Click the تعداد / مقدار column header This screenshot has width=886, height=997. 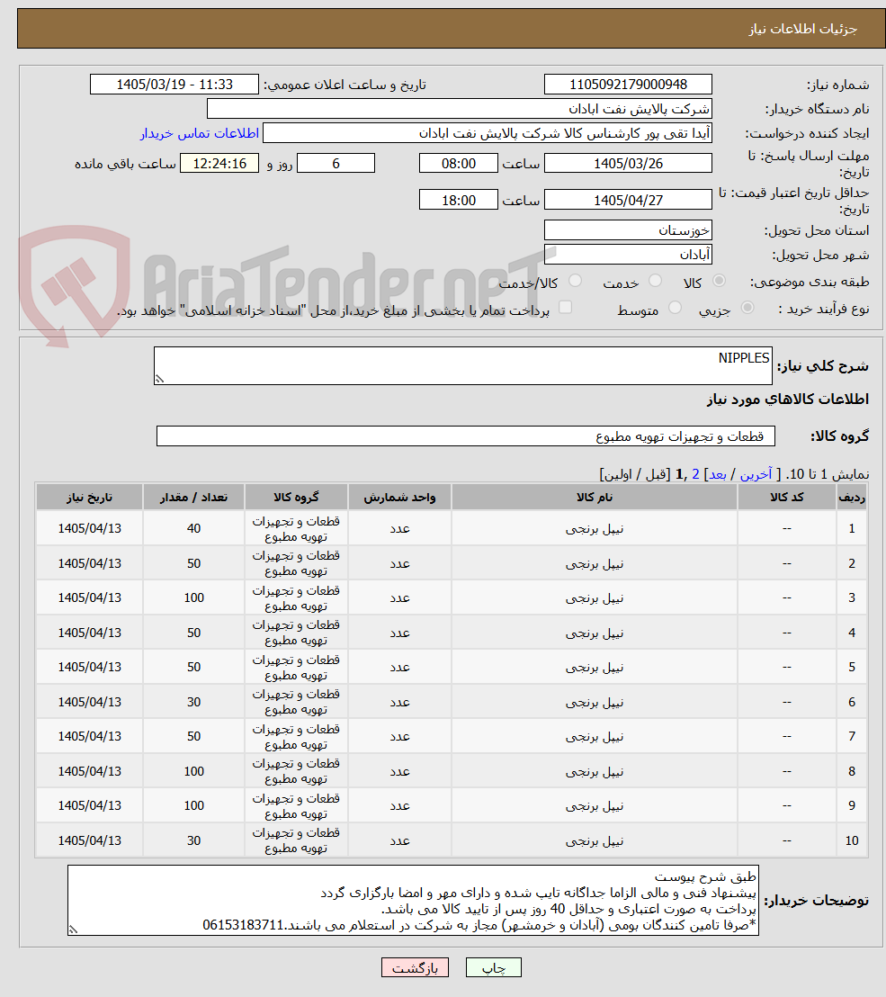[194, 498]
